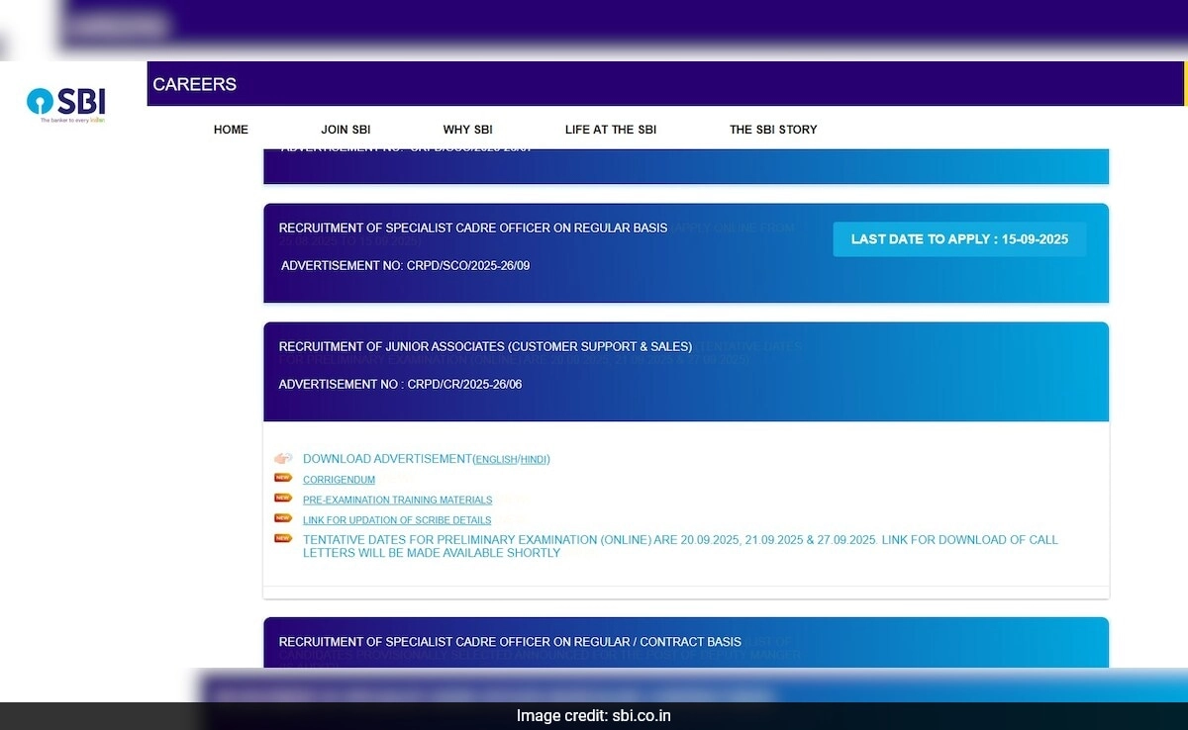Download the advertisement in Hindi
Viewport: 1188px width, 730px height.
(533, 460)
